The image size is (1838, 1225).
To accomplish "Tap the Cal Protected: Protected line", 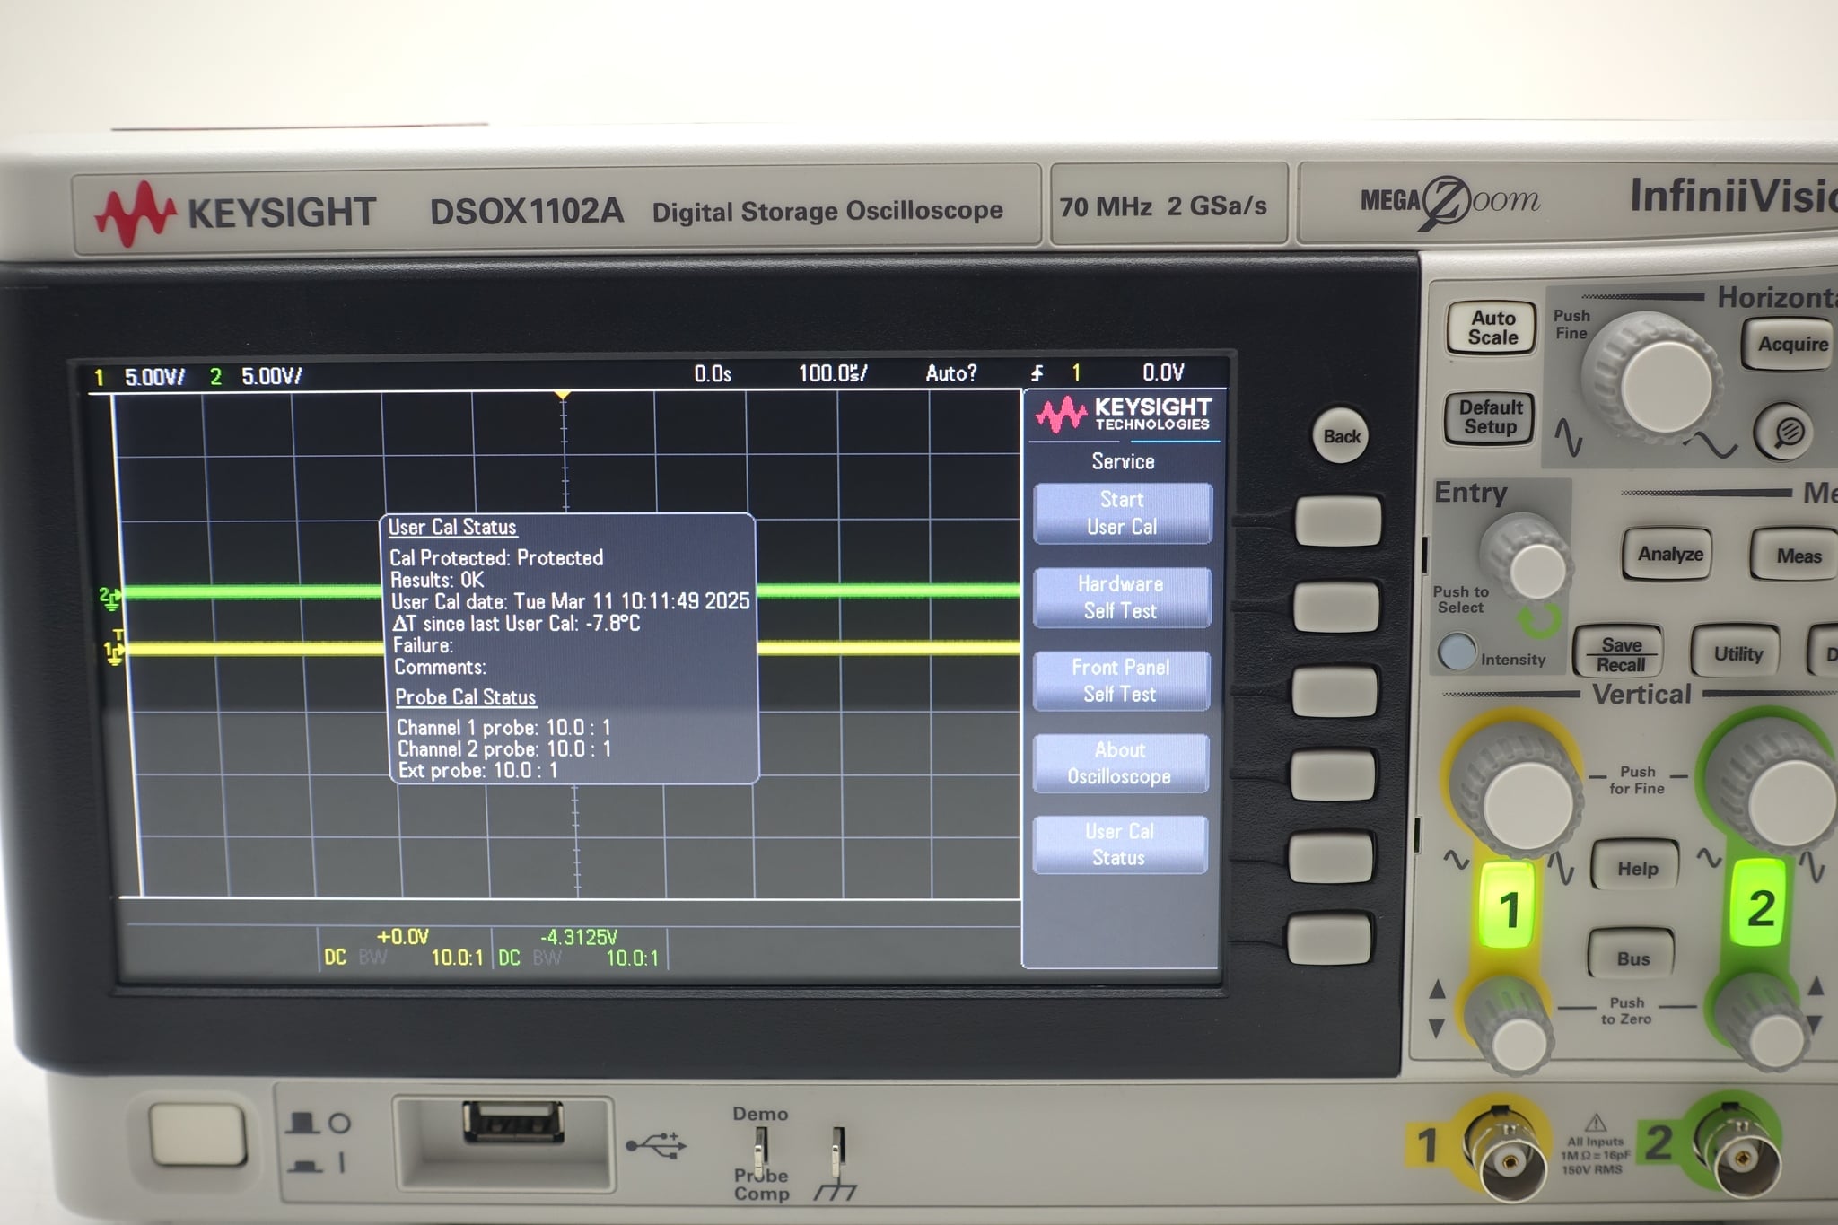I will [496, 557].
